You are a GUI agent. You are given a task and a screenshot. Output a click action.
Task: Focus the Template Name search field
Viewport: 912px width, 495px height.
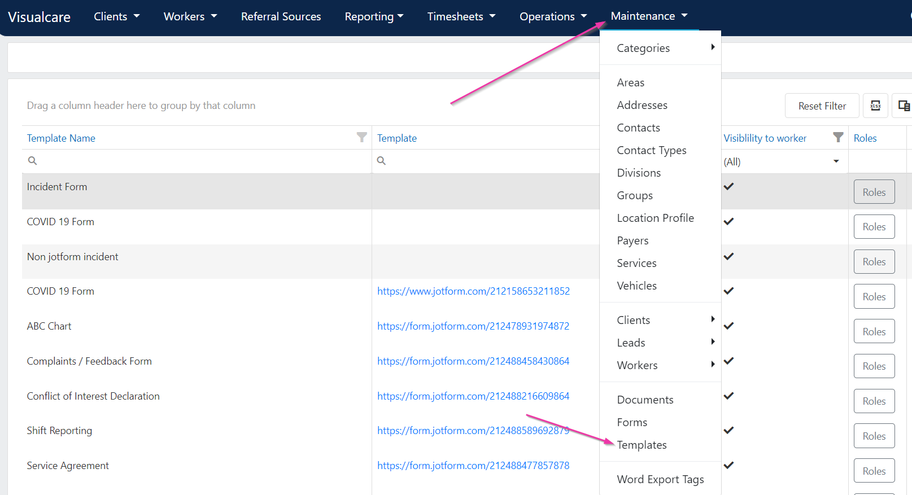197,161
